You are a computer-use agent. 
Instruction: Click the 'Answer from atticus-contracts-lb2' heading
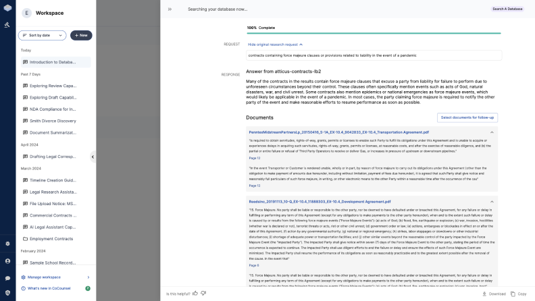(283, 72)
